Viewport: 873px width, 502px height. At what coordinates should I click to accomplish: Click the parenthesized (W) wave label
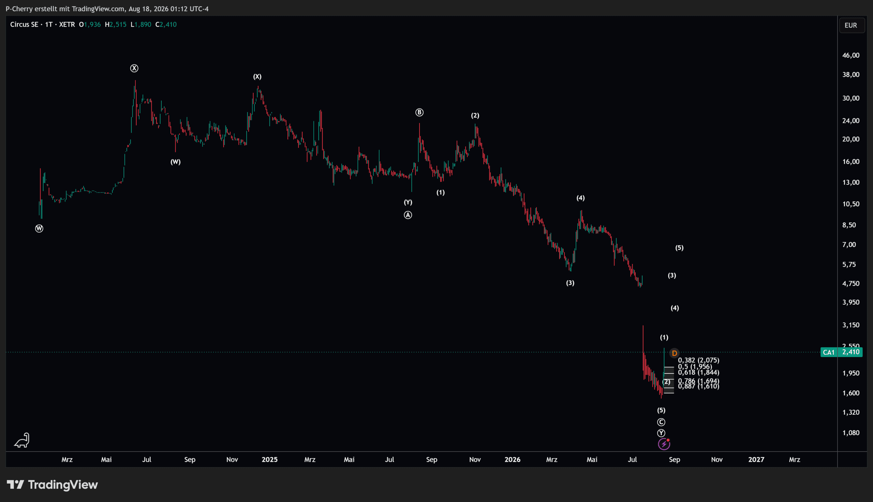tap(175, 162)
